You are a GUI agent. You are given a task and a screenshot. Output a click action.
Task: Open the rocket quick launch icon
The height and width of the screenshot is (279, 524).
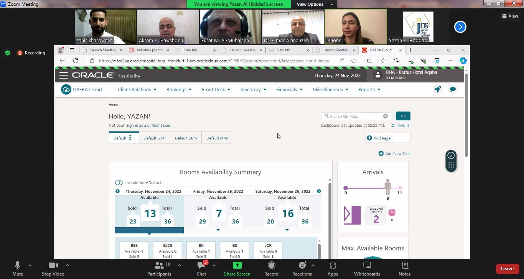point(438,89)
